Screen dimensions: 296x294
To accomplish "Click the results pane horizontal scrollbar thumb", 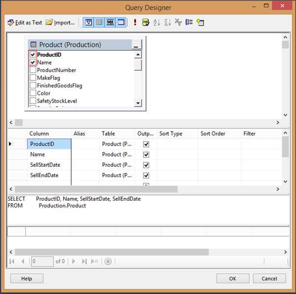I will click(112, 252).
